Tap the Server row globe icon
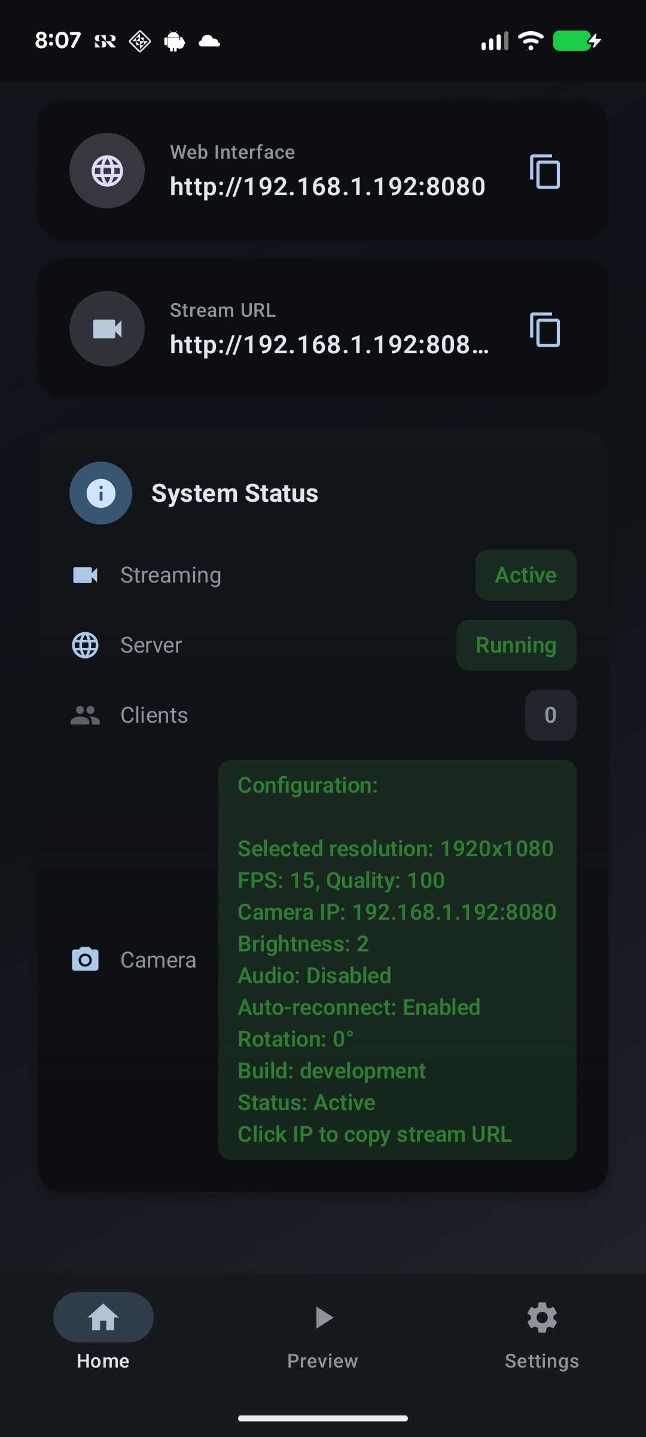Screen dimensions: 646x1437 pyautogui.click(x=86, y=645)
